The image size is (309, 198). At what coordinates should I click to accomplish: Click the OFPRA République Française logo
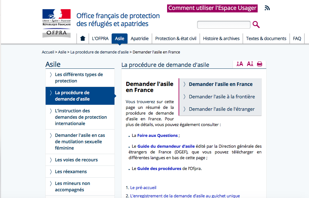(56, 24)
